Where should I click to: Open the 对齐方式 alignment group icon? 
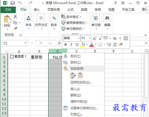41,18
